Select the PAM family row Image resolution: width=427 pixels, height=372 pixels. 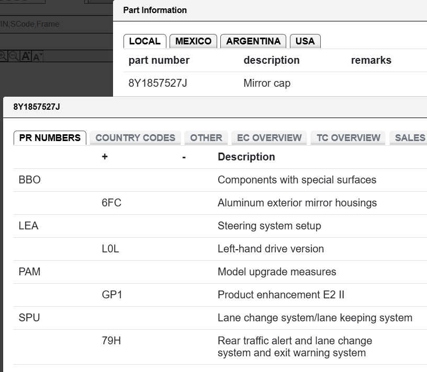(29, 272)
